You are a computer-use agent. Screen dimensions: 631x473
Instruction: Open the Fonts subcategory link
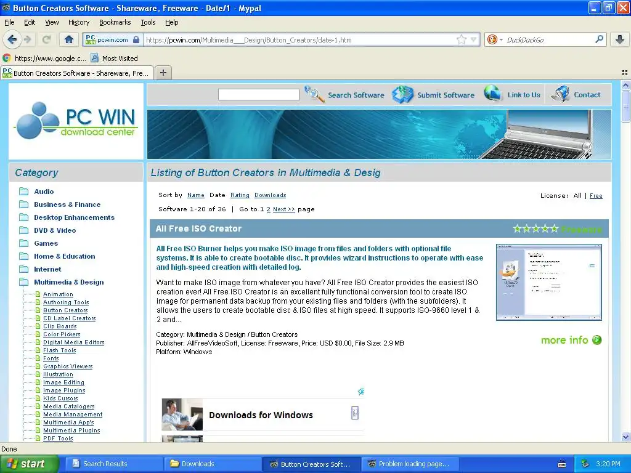click(x=51, y=358)
